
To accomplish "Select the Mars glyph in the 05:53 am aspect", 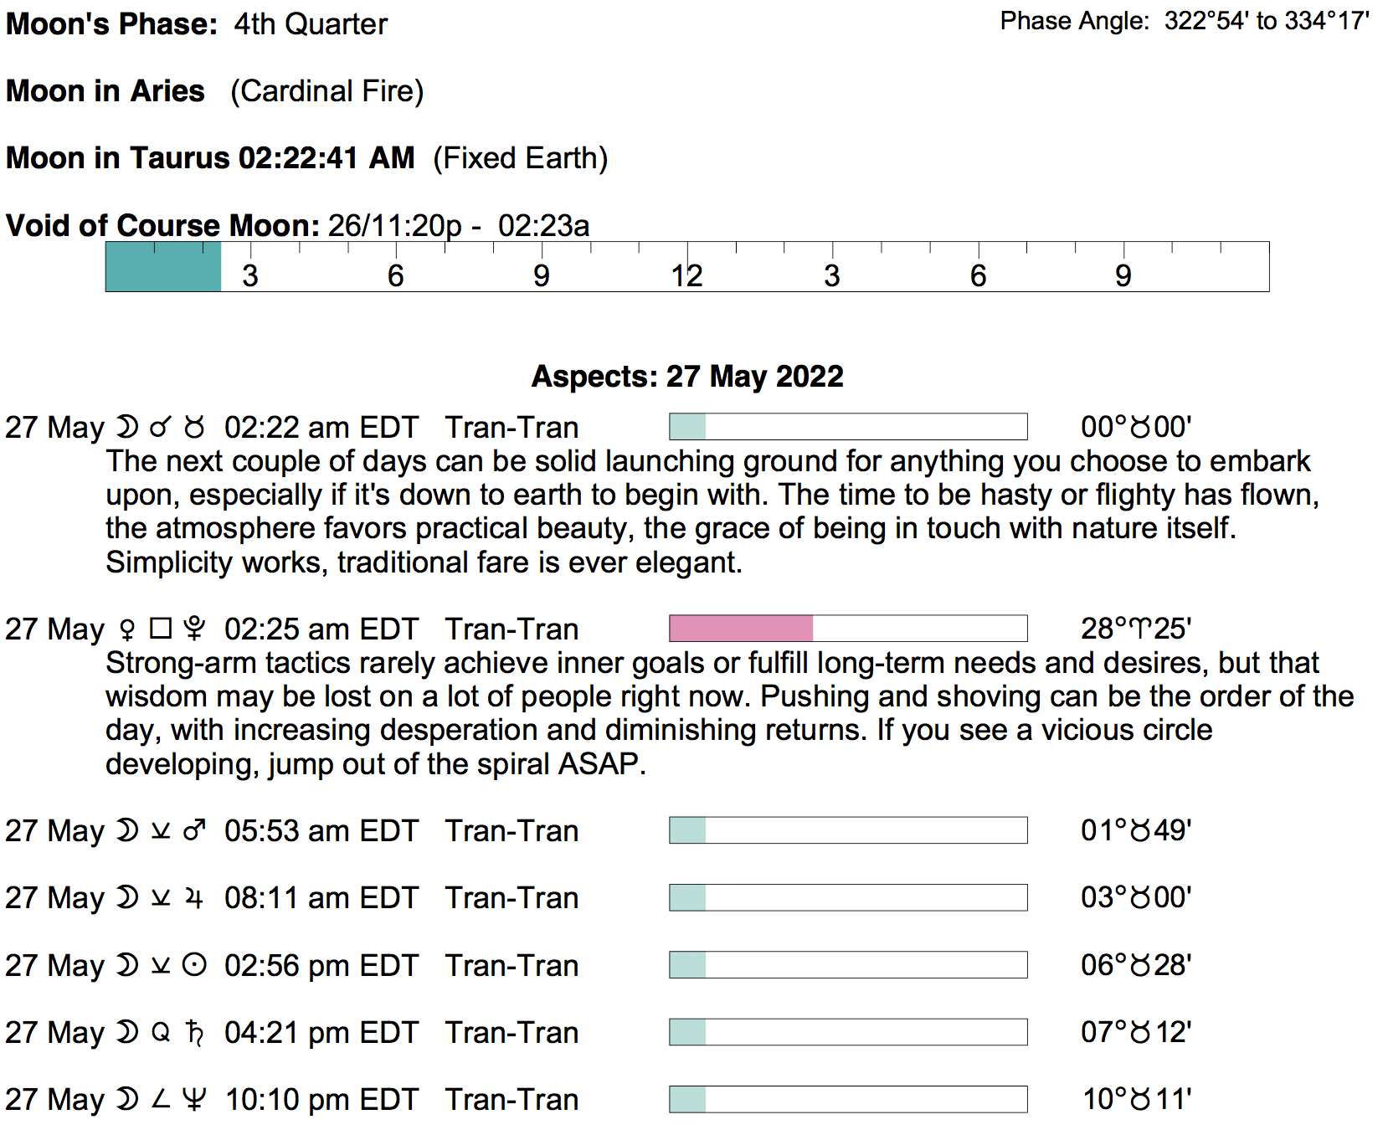I will [x=194, y=831].
